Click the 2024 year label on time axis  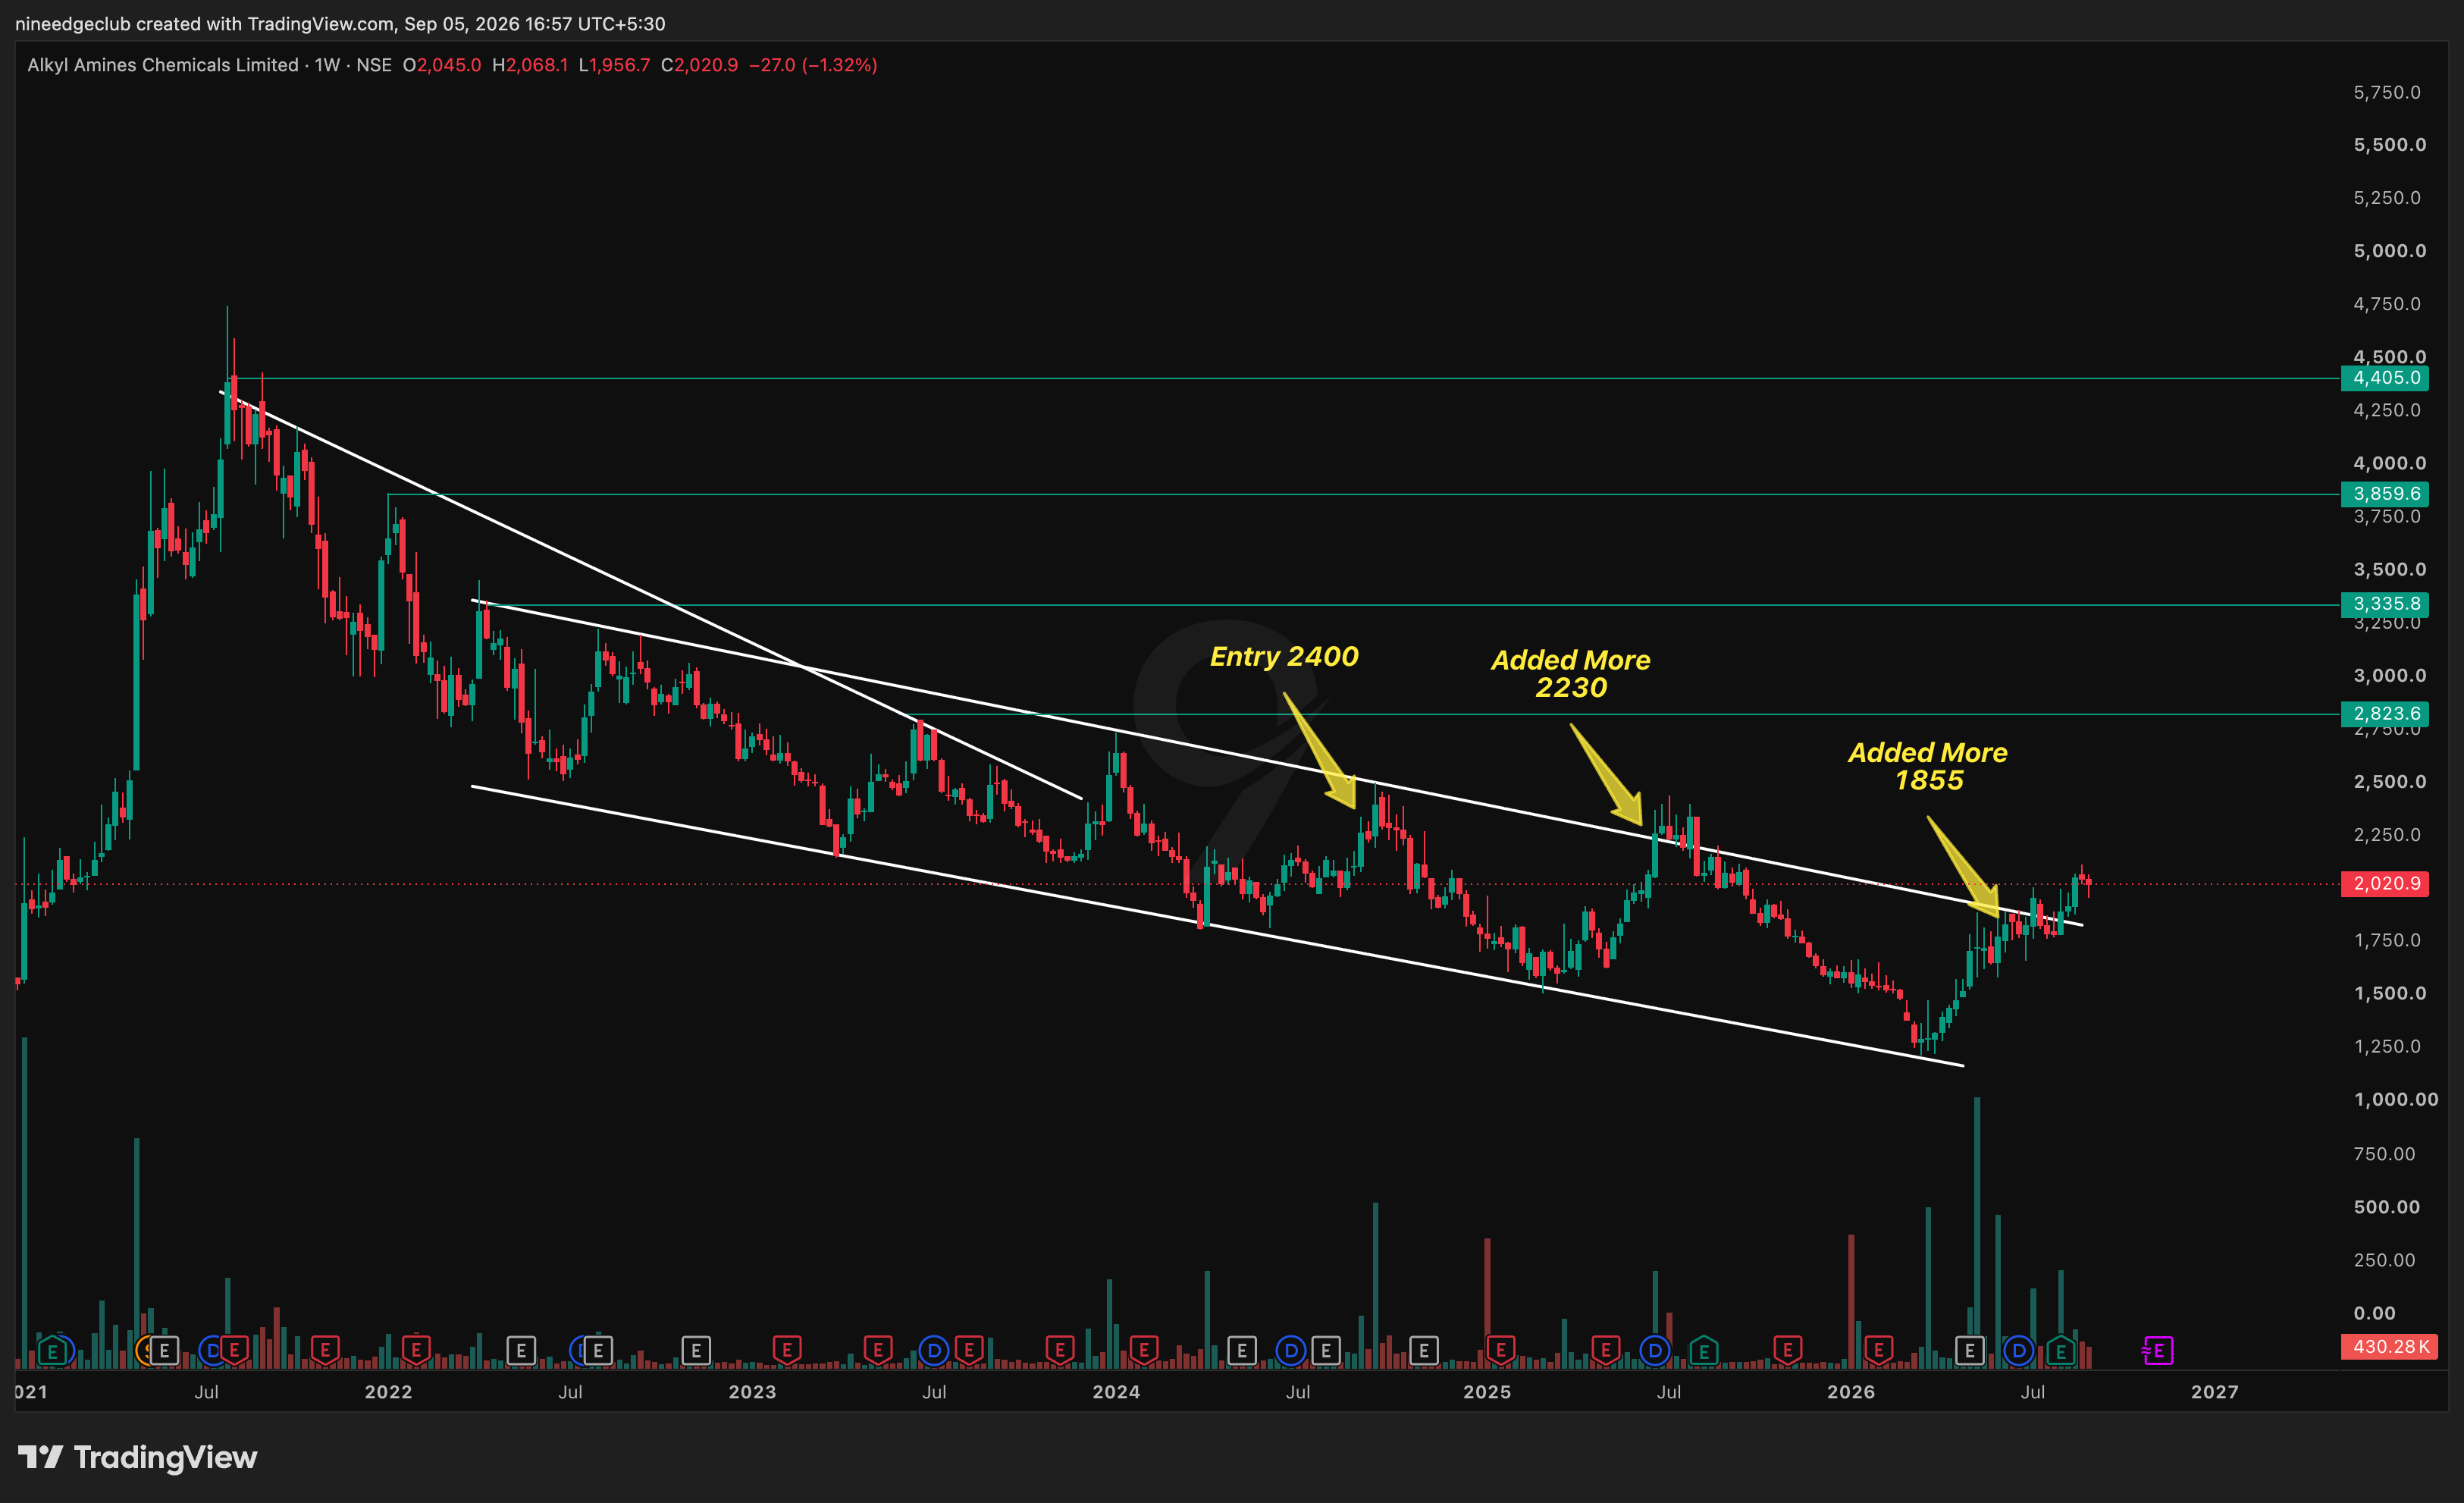point(1116,1392)
